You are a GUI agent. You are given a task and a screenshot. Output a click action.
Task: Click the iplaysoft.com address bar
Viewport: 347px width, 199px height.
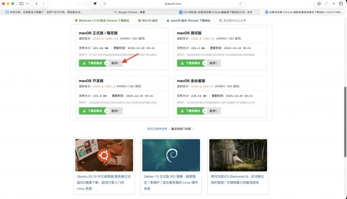point(173,4)
